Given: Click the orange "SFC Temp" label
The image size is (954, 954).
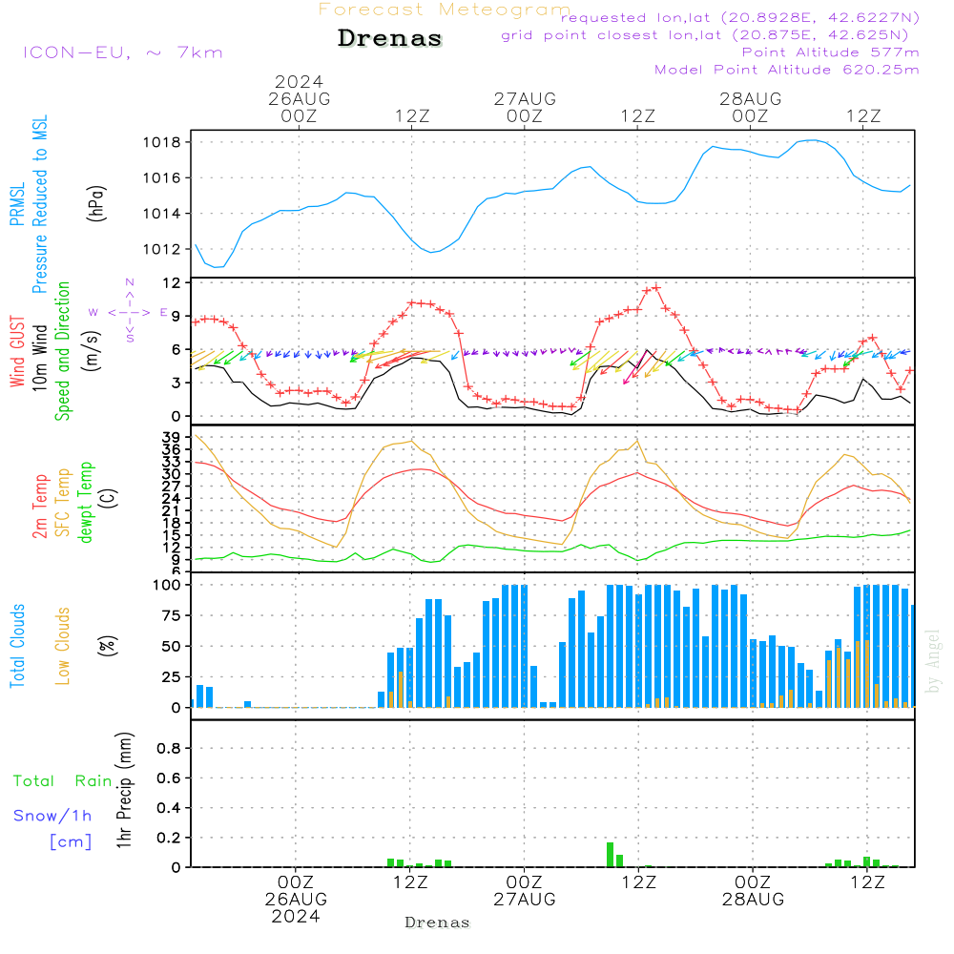Looking at the screenshot, I should coord(62,503).
